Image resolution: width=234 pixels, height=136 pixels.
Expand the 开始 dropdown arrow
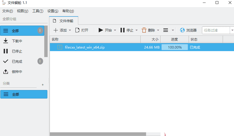(115, 30)
